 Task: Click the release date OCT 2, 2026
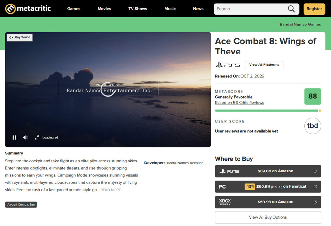252,76
